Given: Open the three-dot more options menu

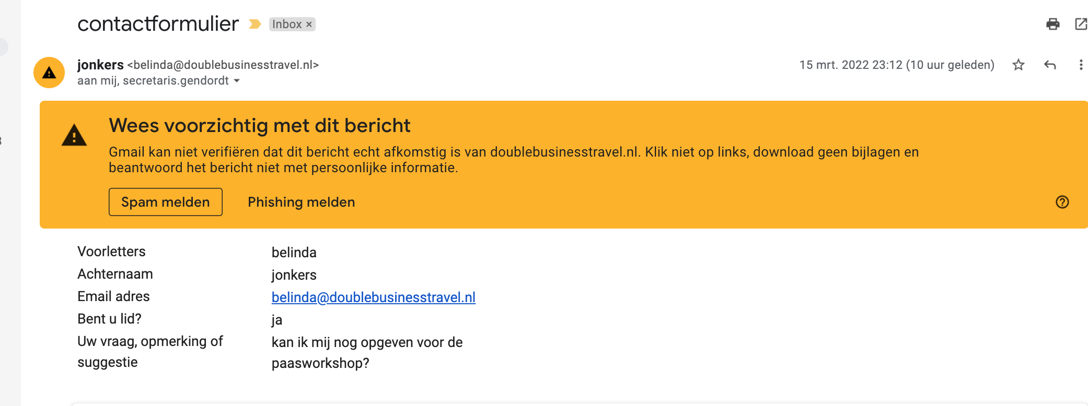Looking at the screenshot, I should (1081, 65).
